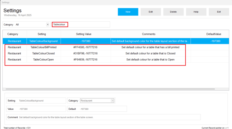Click the Total number of Records text
This screenshot has width=232, height=129.
tap(17, 128)
